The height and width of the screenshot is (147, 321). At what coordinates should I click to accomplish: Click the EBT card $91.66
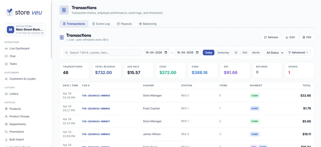pyautogui.click(x=235, y=70)
